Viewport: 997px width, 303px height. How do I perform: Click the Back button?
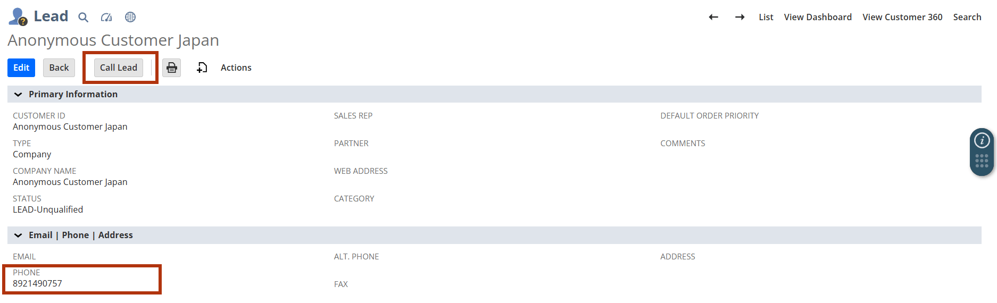pos(59,68)
